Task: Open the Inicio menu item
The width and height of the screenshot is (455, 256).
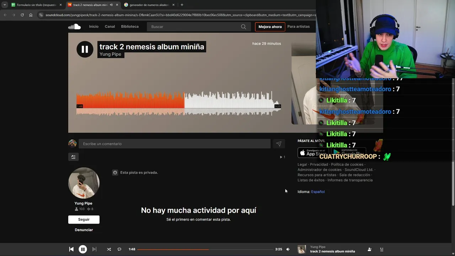Action: coord(94,27)
